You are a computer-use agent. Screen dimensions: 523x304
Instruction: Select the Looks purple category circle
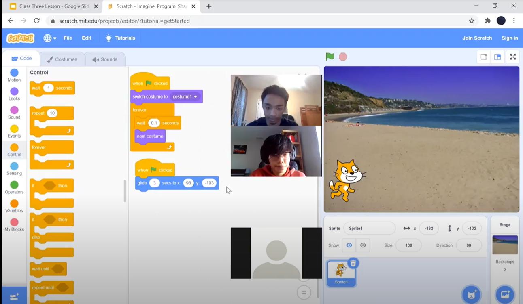pos(14,91)
